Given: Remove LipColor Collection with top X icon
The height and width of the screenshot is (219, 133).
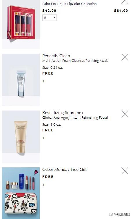Looking at the screenshot, I should pos(125,2).
